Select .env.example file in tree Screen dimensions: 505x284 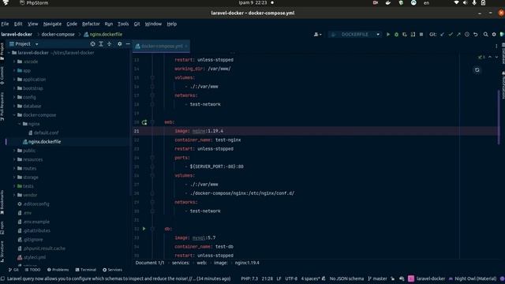tap(36, 222)
